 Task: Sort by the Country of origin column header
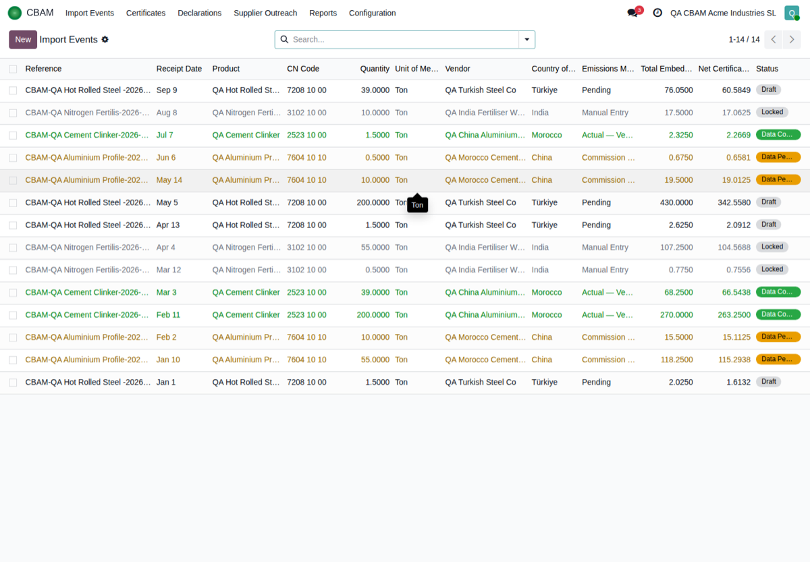coord(553,69)
